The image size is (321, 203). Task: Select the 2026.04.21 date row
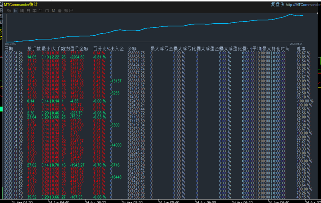click(14, 65)
